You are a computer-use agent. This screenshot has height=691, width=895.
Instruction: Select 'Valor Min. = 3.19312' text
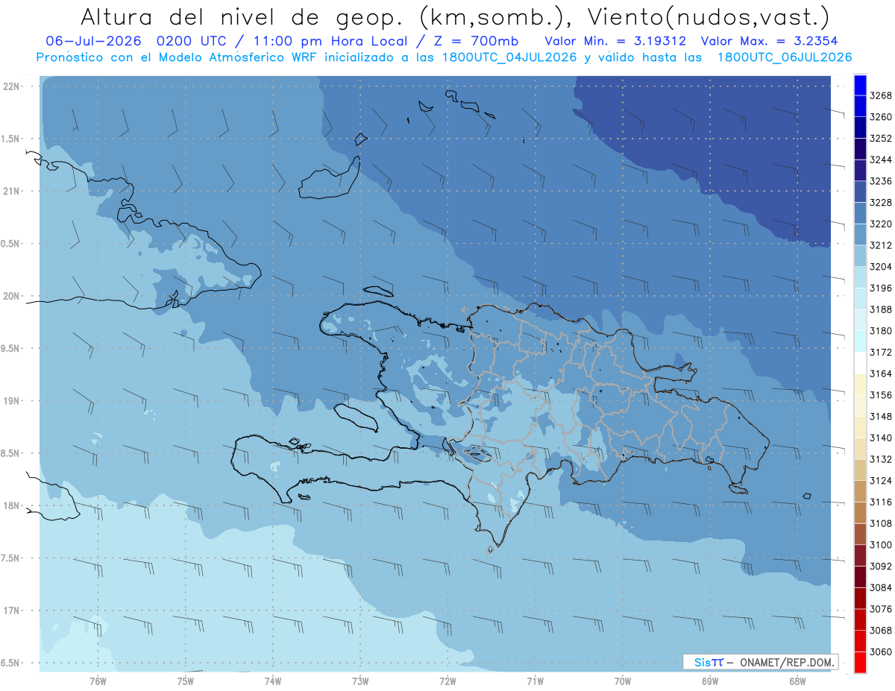615,42
